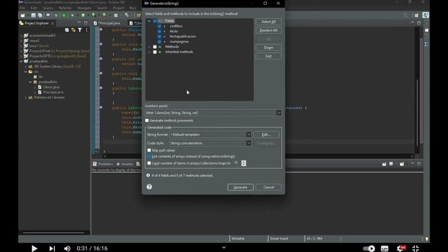The image size is (448, 252).
Task: Collapse all in Project Explorer toolbar
Action: (x=67, y=30)
